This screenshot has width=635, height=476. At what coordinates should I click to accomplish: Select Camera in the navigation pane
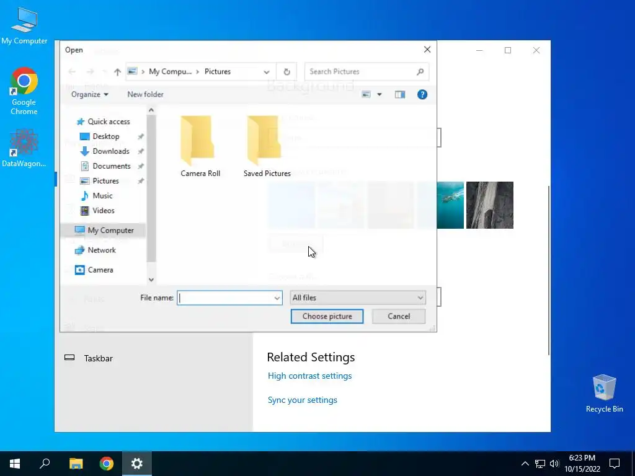click(94, 270)
